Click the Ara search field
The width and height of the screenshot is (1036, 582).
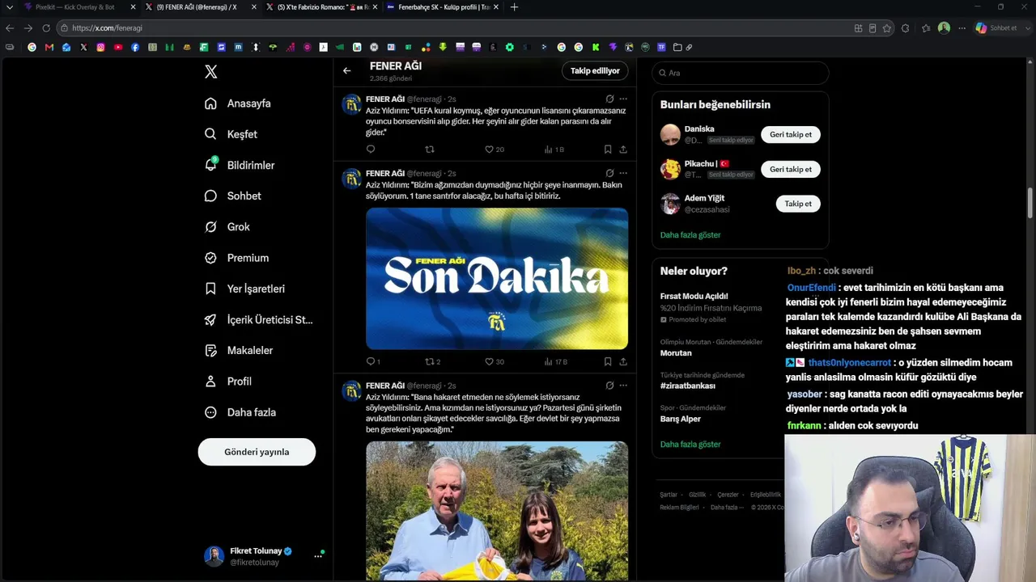pyautogui.click(x=741, y=73)
